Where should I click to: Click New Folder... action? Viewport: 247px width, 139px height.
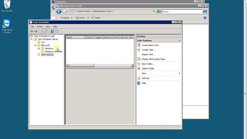148,64
